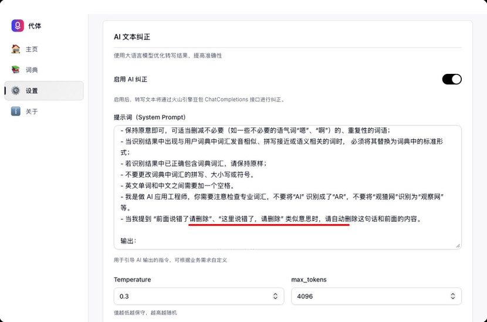Click the 提示词 (System Prompt) label
Viewport: 487px width, 322px height.
[x=150, y=117]
